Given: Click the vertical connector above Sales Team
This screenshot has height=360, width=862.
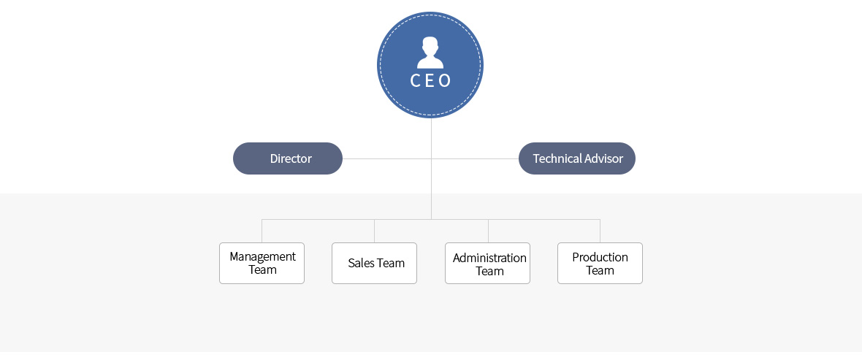Looking at the screenshot, I should (374, 231).
